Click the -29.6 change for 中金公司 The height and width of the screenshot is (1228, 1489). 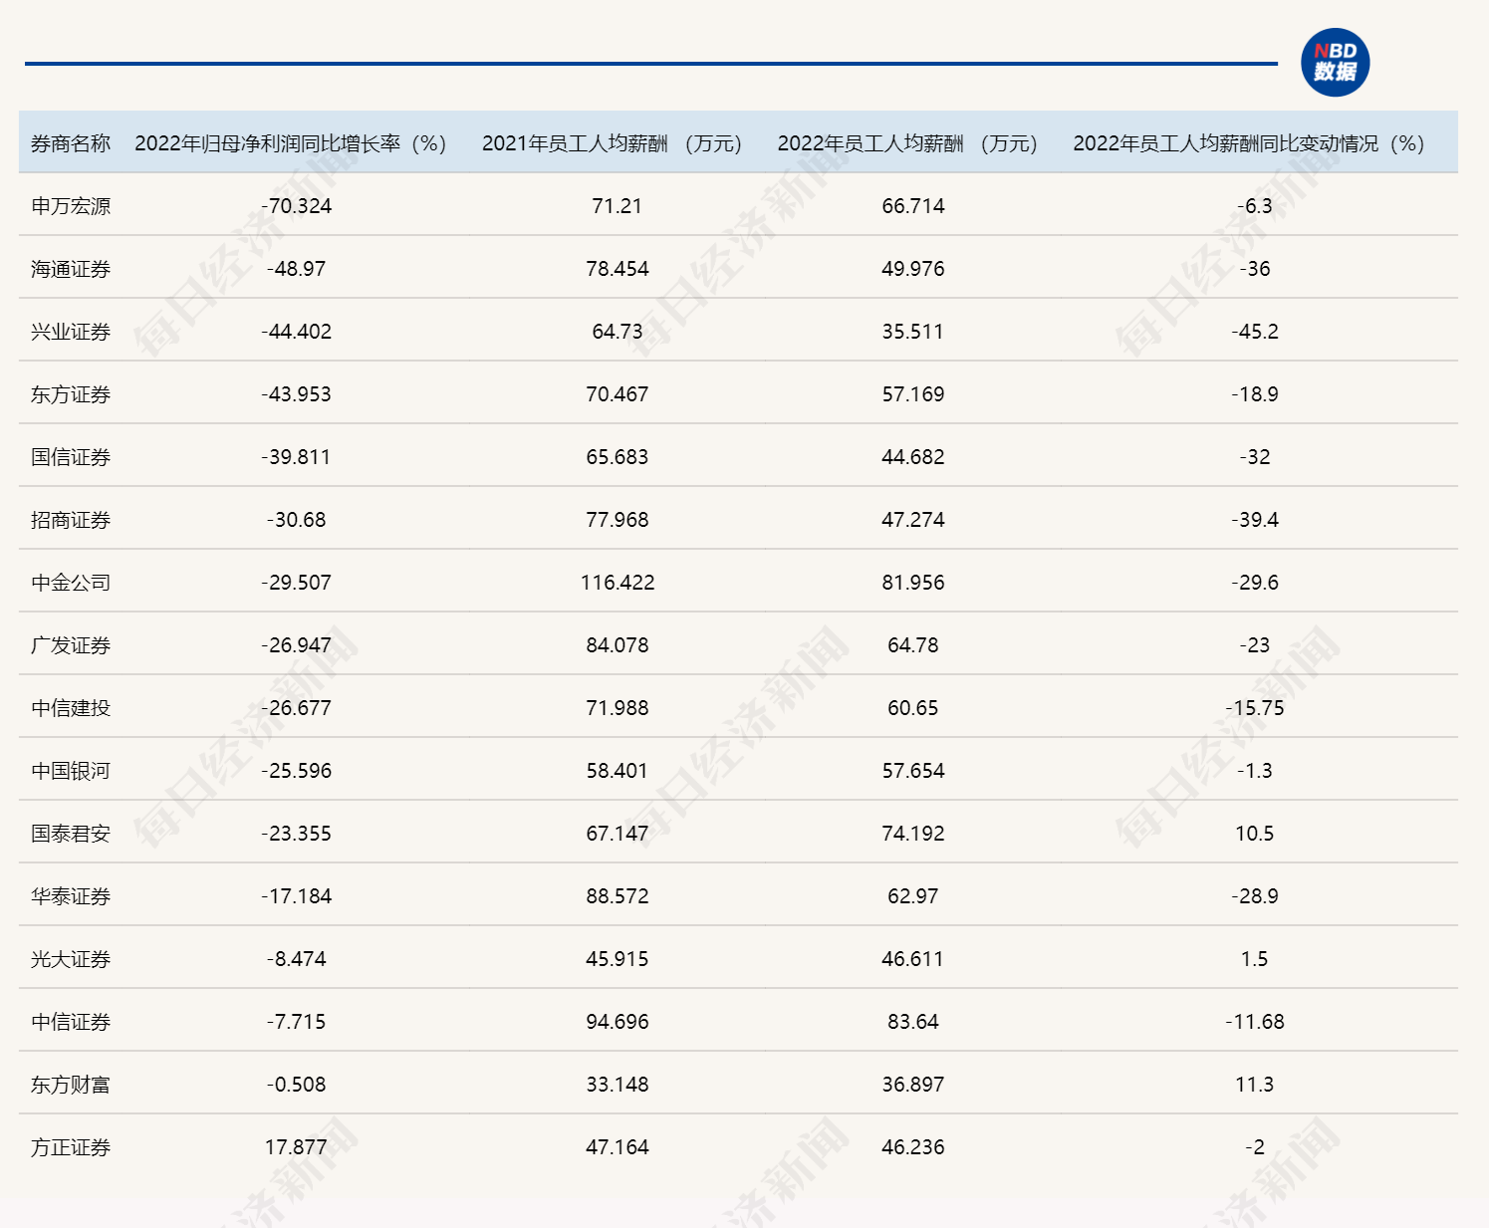pyautogui.click(x=1255, y=583)
